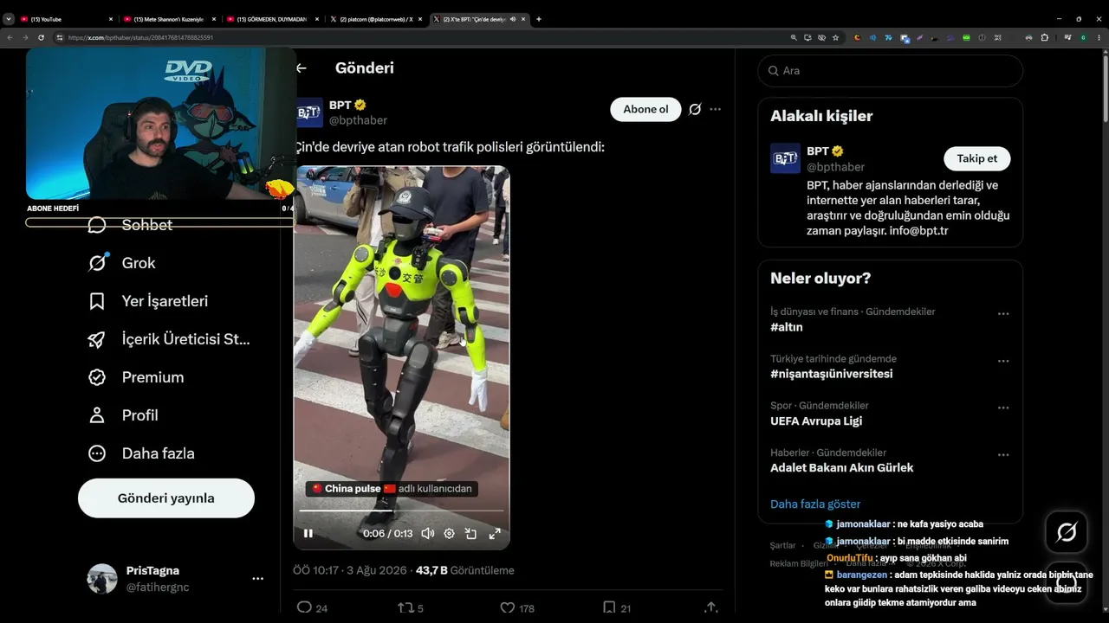This screenshot has height=623, width=1109.
Task: Bookmark this page with the star icon
Action: click(x=835, y=38)
